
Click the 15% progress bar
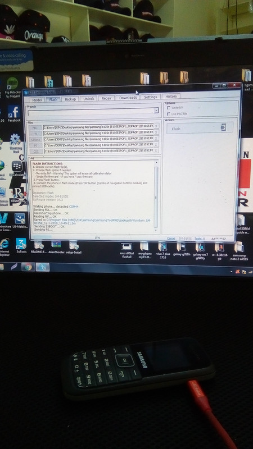click(x=97, y=237)
